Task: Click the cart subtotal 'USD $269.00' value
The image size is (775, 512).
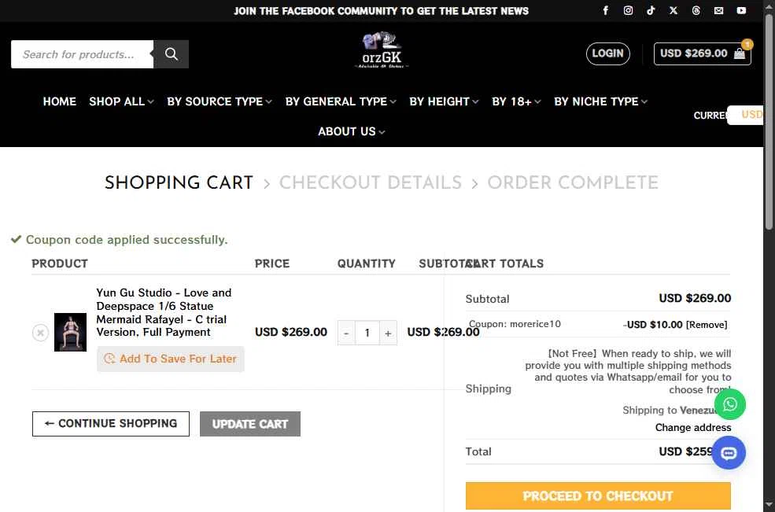Action: [695, 298]
